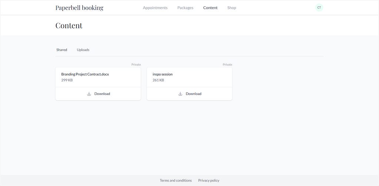The image size is (379, 186).
Task: Click the download icon for Branding Project Contract.docx
Action: [89, 94]
